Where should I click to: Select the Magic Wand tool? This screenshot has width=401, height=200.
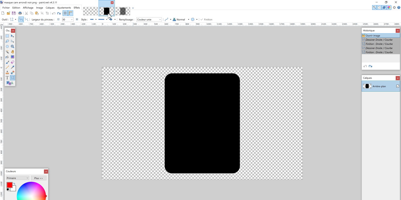click(x=7, y=52)
